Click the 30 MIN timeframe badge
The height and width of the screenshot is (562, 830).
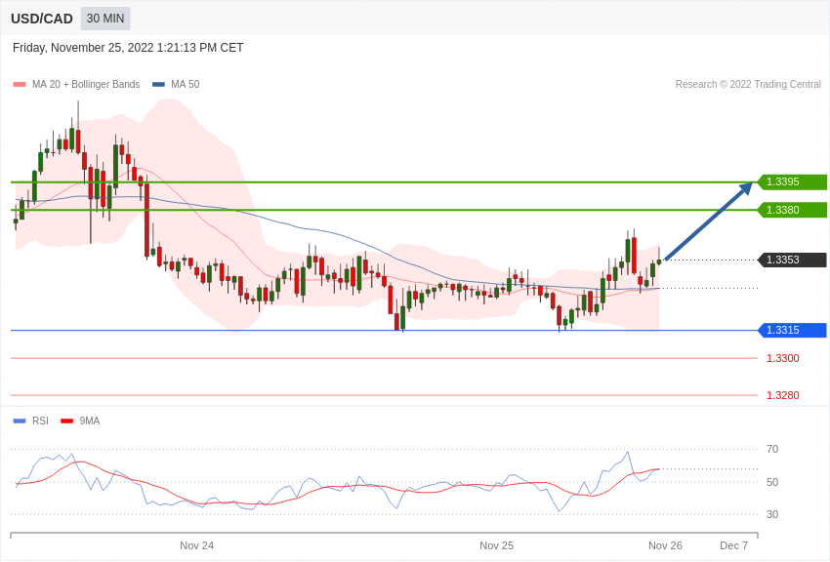[105, 19]
